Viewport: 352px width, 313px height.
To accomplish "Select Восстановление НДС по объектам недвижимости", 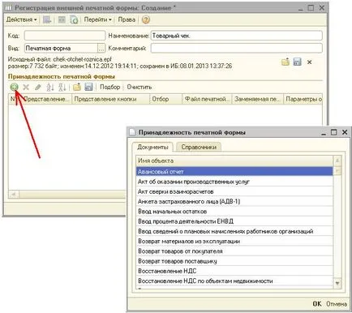I will (234, 281).
